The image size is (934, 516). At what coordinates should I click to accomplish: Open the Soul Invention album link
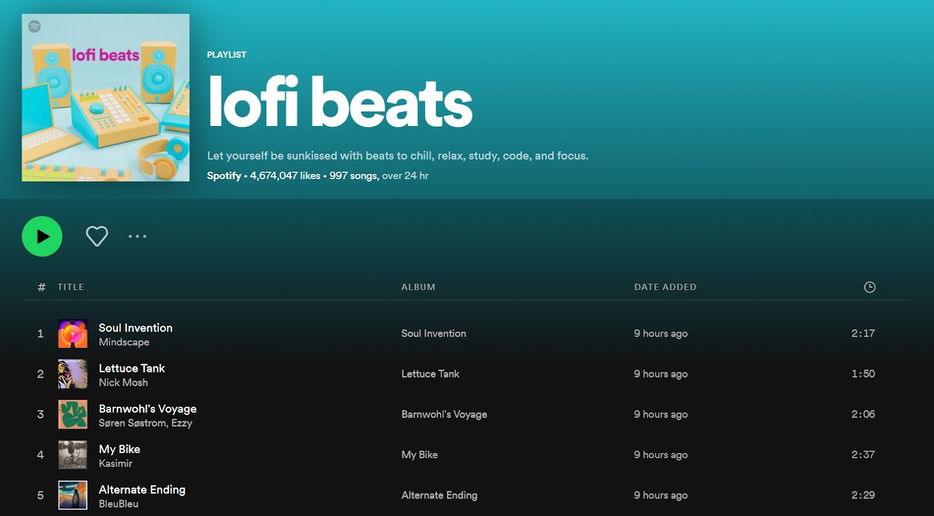[x=434, y=333]
